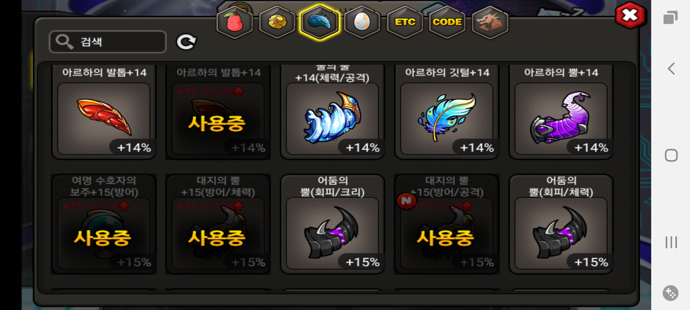690x310 pixels.
Task: Tap the Android back navigation arrow
Action: click(671, 69)
